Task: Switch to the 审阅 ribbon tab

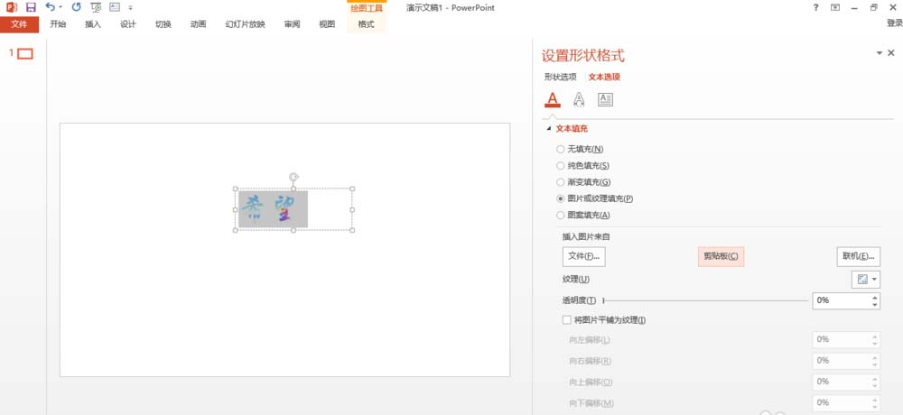Action: tap(292, 24)
